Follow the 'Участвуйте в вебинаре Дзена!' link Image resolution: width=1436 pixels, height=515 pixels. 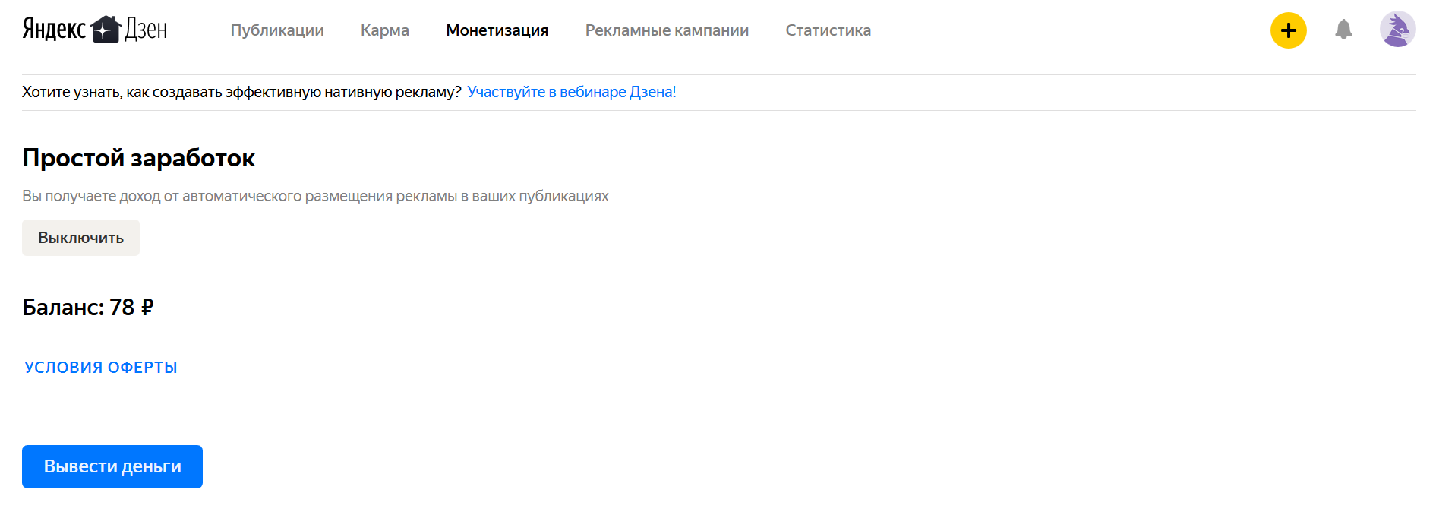click(571, 92)
